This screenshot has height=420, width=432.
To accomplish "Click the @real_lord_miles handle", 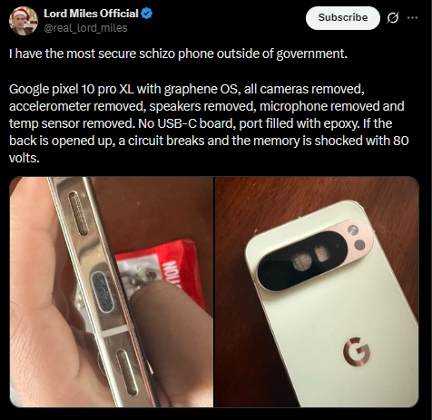I will [85, 28].
